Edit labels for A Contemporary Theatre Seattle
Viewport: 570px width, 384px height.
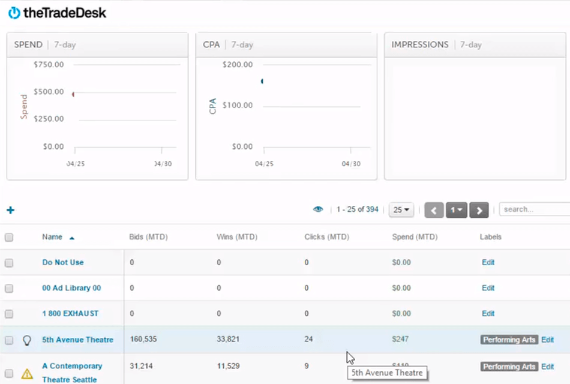pos(547,367)
